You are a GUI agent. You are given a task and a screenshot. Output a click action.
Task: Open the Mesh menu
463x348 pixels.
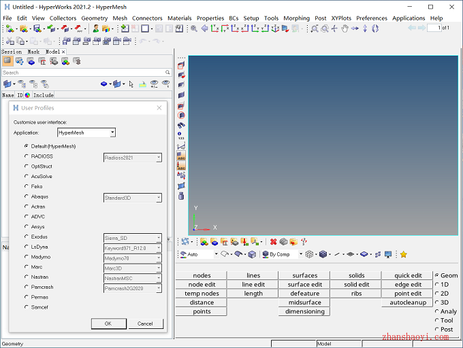(x=120, y=18)
